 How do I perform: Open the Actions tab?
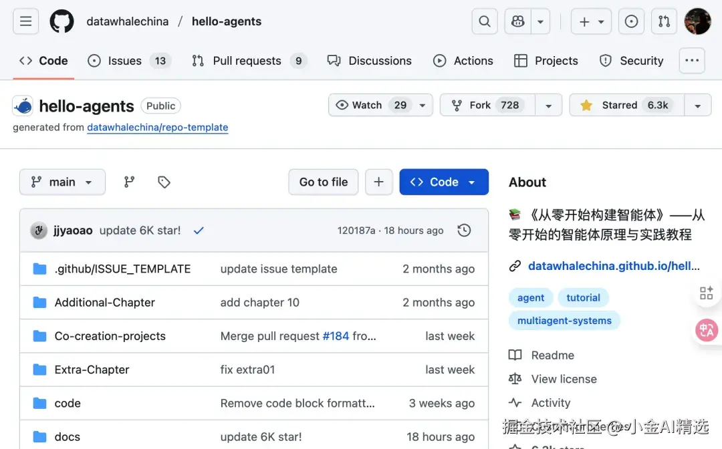pos(463,61)
